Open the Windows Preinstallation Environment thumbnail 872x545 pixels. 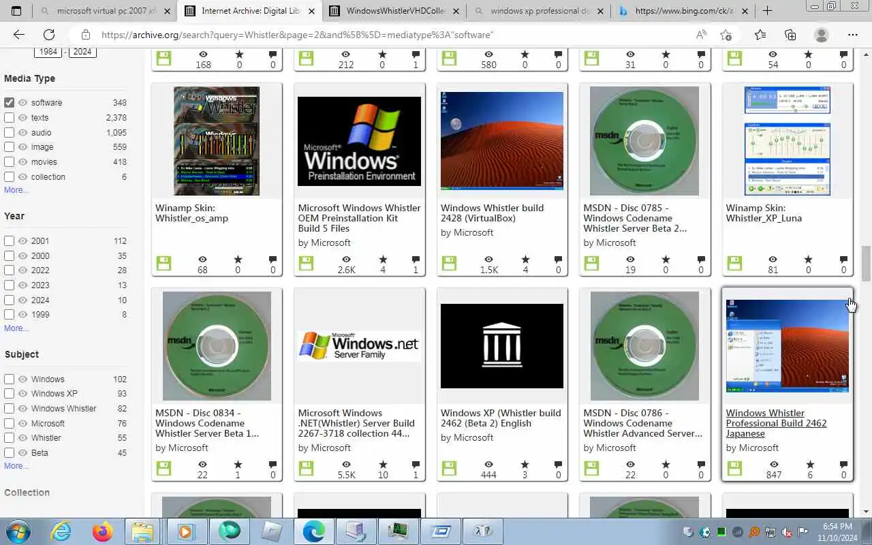tap(359, 141)
